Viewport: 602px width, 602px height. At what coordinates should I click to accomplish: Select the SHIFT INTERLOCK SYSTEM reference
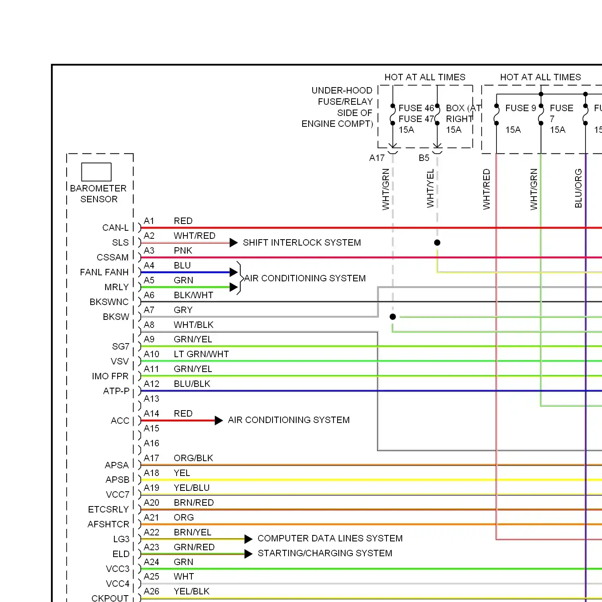(x=302, y=242)
